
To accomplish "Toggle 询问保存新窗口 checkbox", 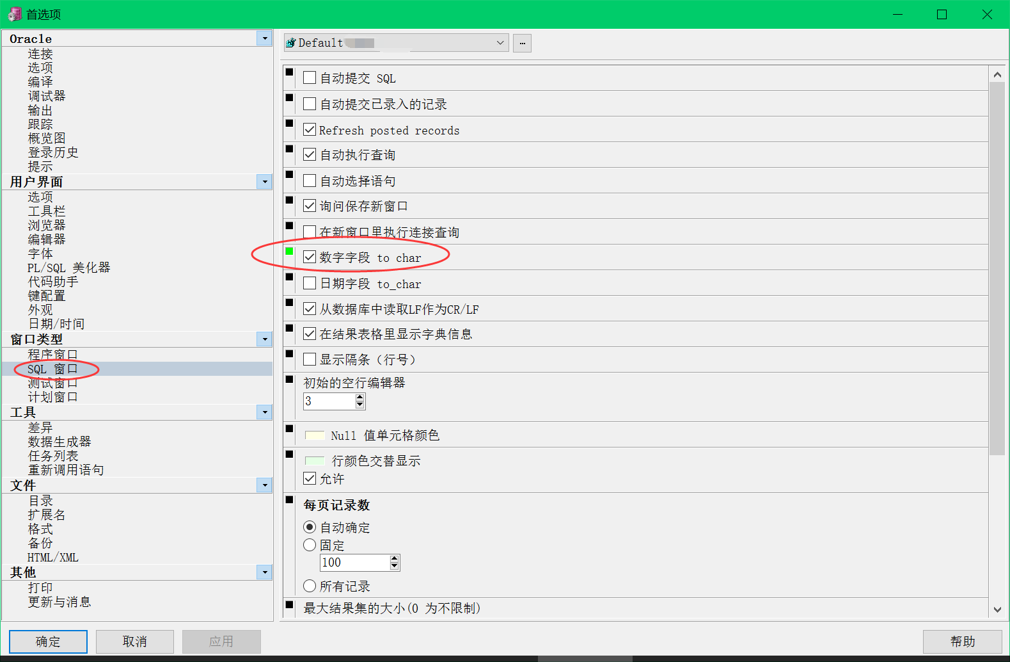I will (x=310, y=206).
